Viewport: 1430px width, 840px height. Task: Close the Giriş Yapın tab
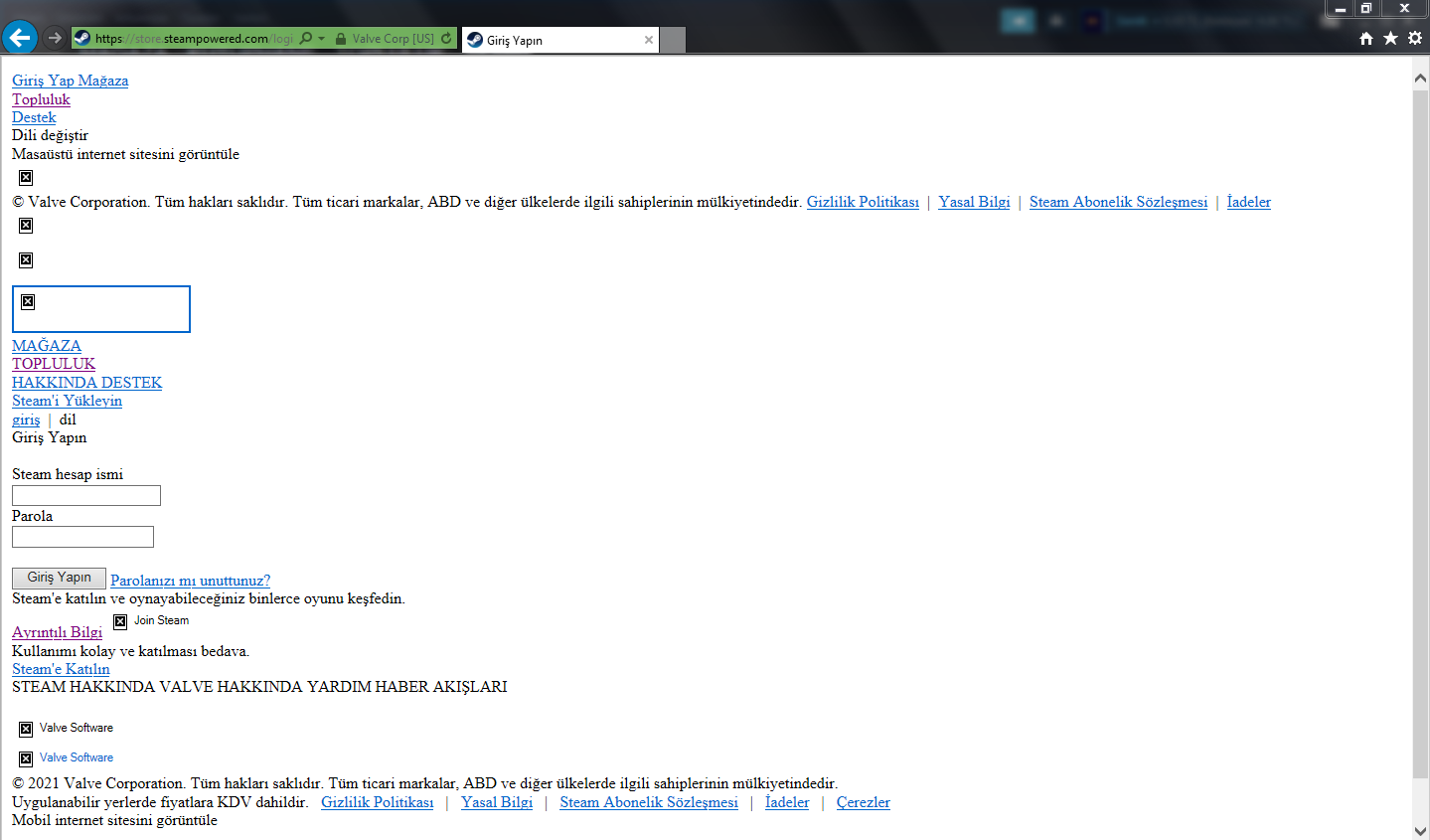[x=649, y=40]
